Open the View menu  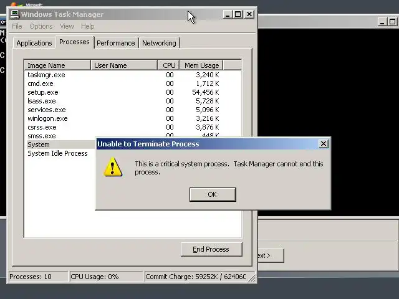67,26
